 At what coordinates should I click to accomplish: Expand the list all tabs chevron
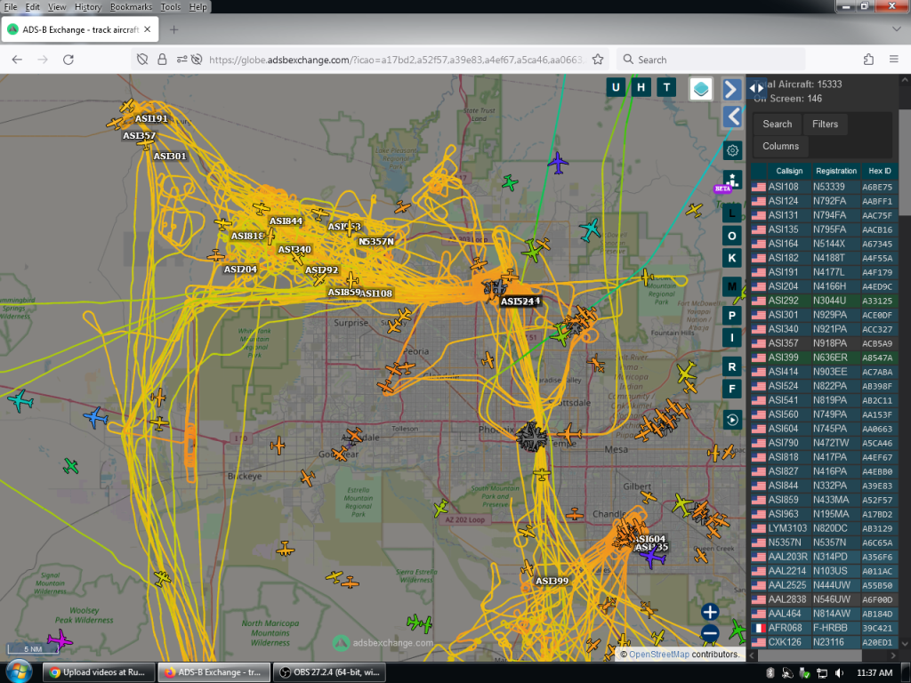click(x=897, y=28)
